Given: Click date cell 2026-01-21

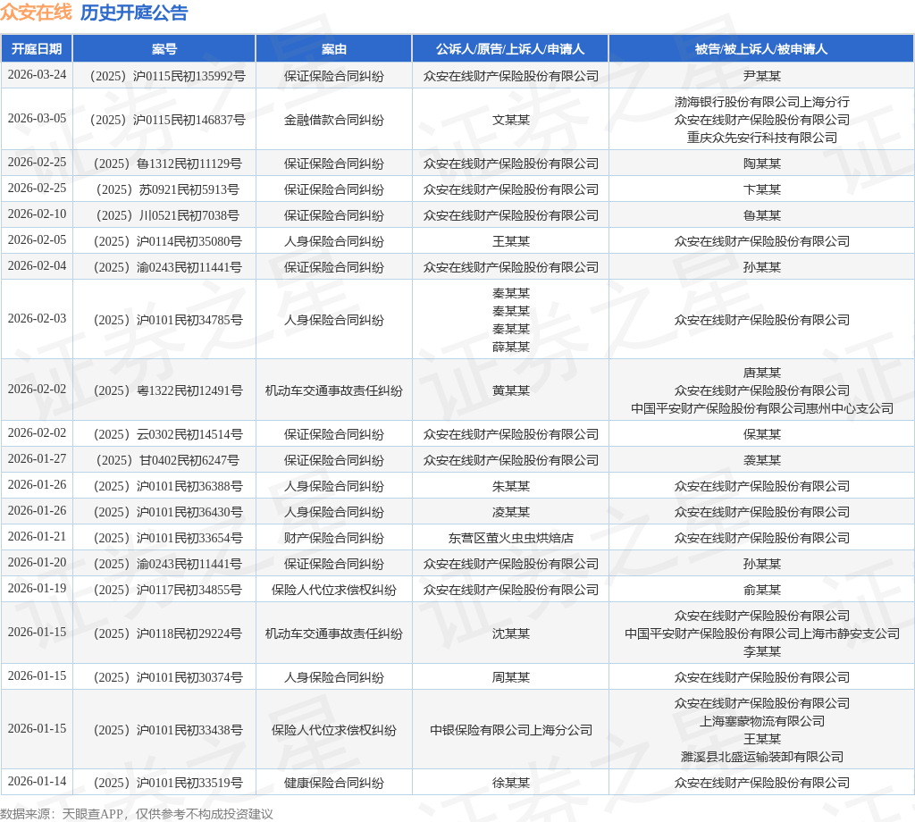Looking at the screenshot, I should pyautogui.click(x=37, y=537).
